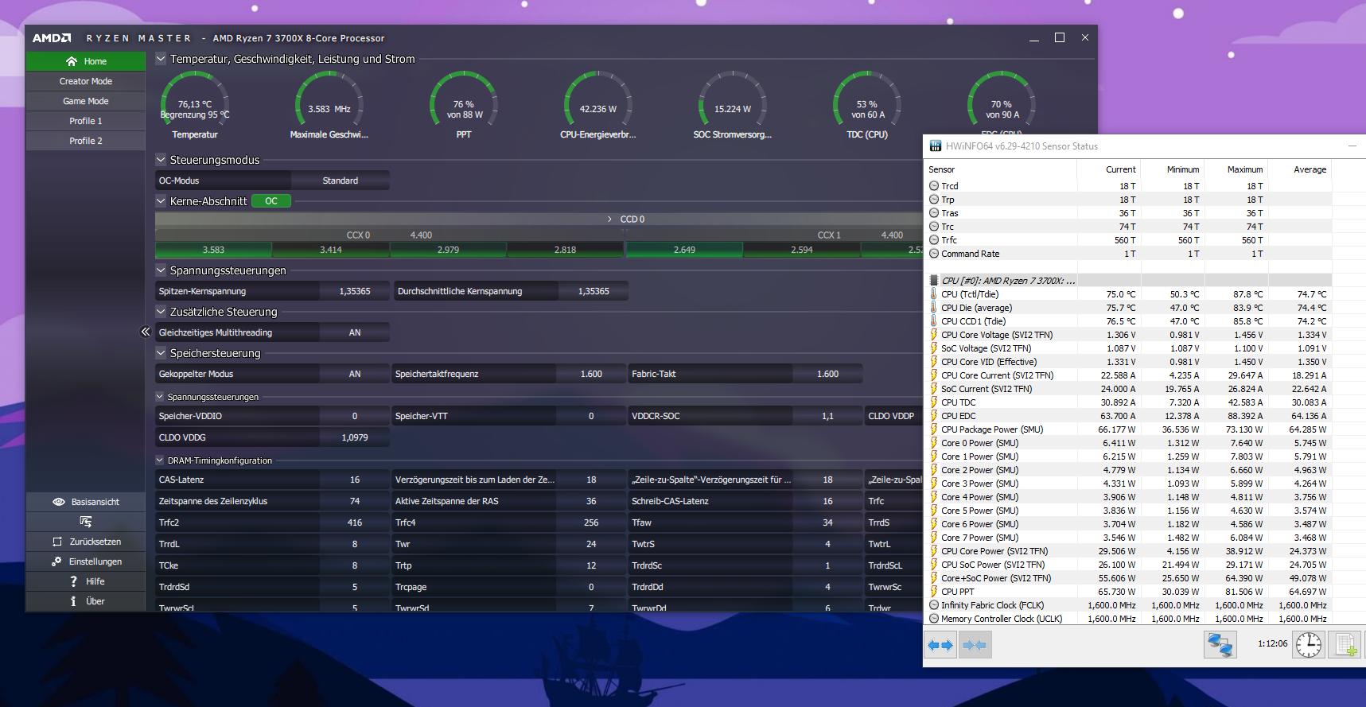Screen dimensions: 1366x707
Task: Collapse the Temperatur, Geschwindigkeit section
Action: (x=161, y=59)
